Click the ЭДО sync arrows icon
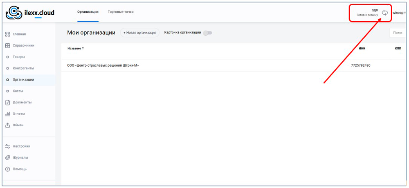 [384, 13]
